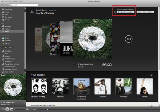Navigate forward with the right arrow
This screenshot has height=112, width=160.
click(x=6, y=5)
